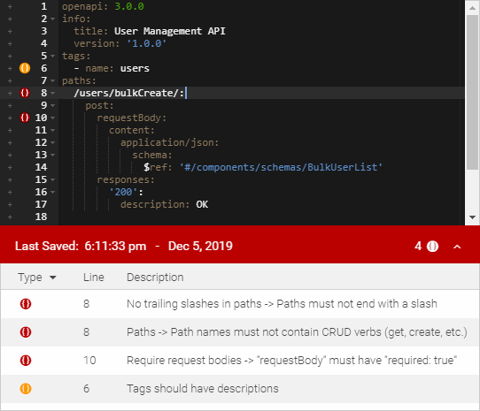Screen dimensions: 480x411
Task: Collapse the tags block at line 5
Action: pos(52,56)
